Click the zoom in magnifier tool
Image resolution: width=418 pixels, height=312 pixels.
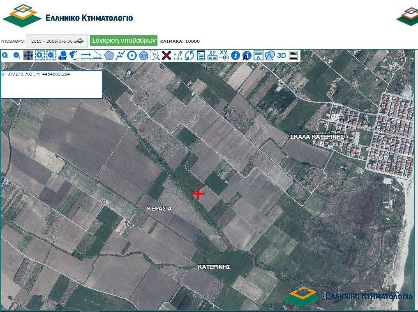coord(5,55)
